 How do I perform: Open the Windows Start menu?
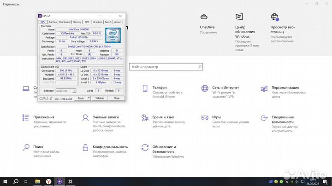tap(5, 181)
